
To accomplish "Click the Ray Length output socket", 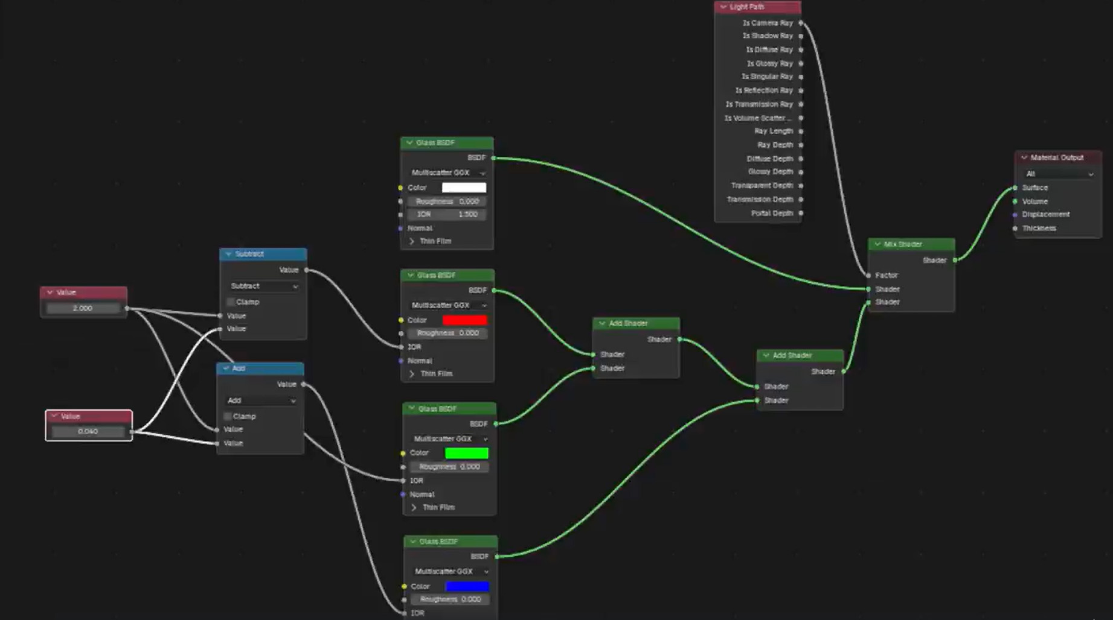I will [x=801, y=131].
